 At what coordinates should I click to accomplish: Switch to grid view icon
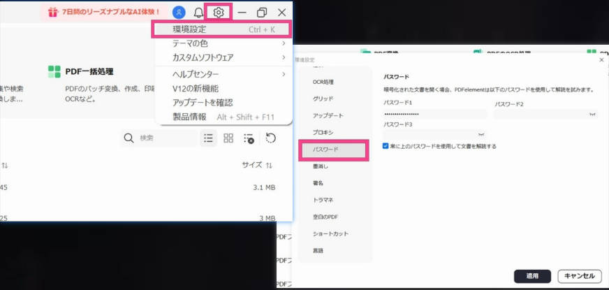[228, 138]
